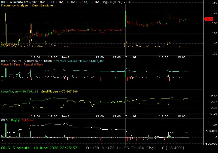Select the 'Value In Time - Pascal Willain' label
This screenshot has height=153, width=218.
click(22, 65)
